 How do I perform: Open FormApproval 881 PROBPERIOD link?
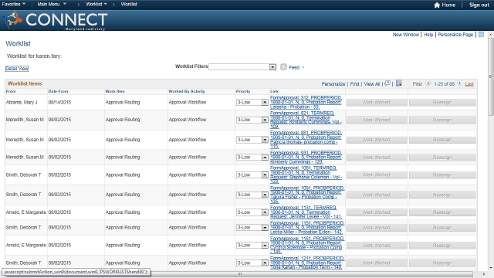(306, 140)
